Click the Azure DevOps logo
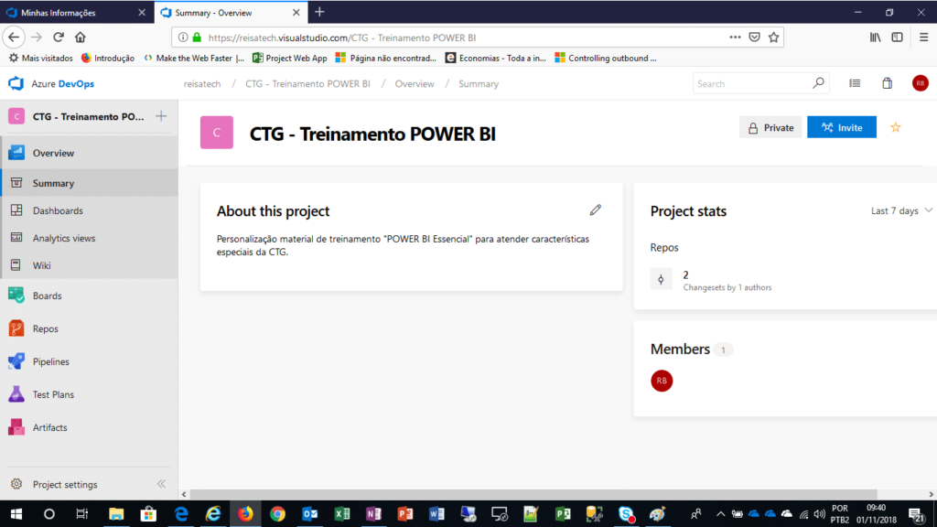Screen dimensions: 937x527 click(51, 83)
